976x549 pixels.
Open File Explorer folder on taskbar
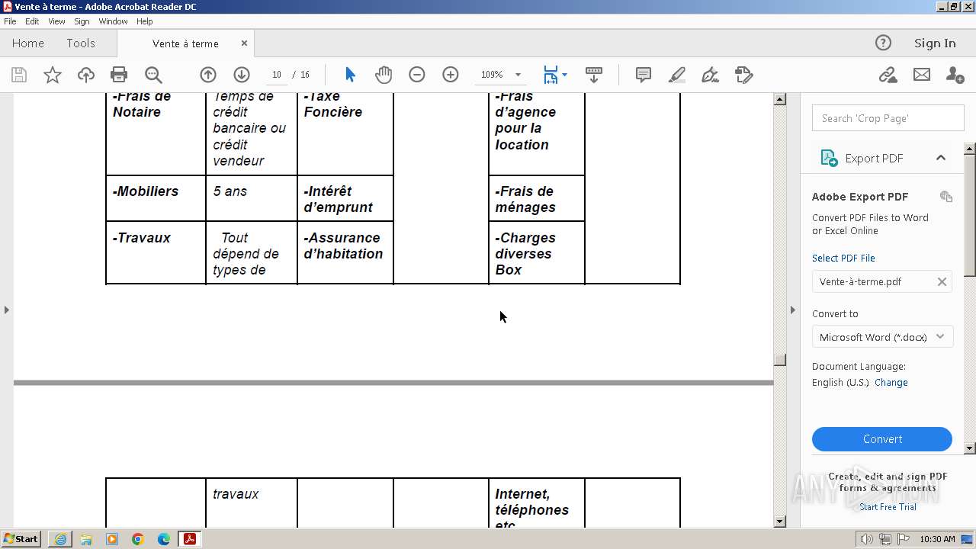pos(86,539)
